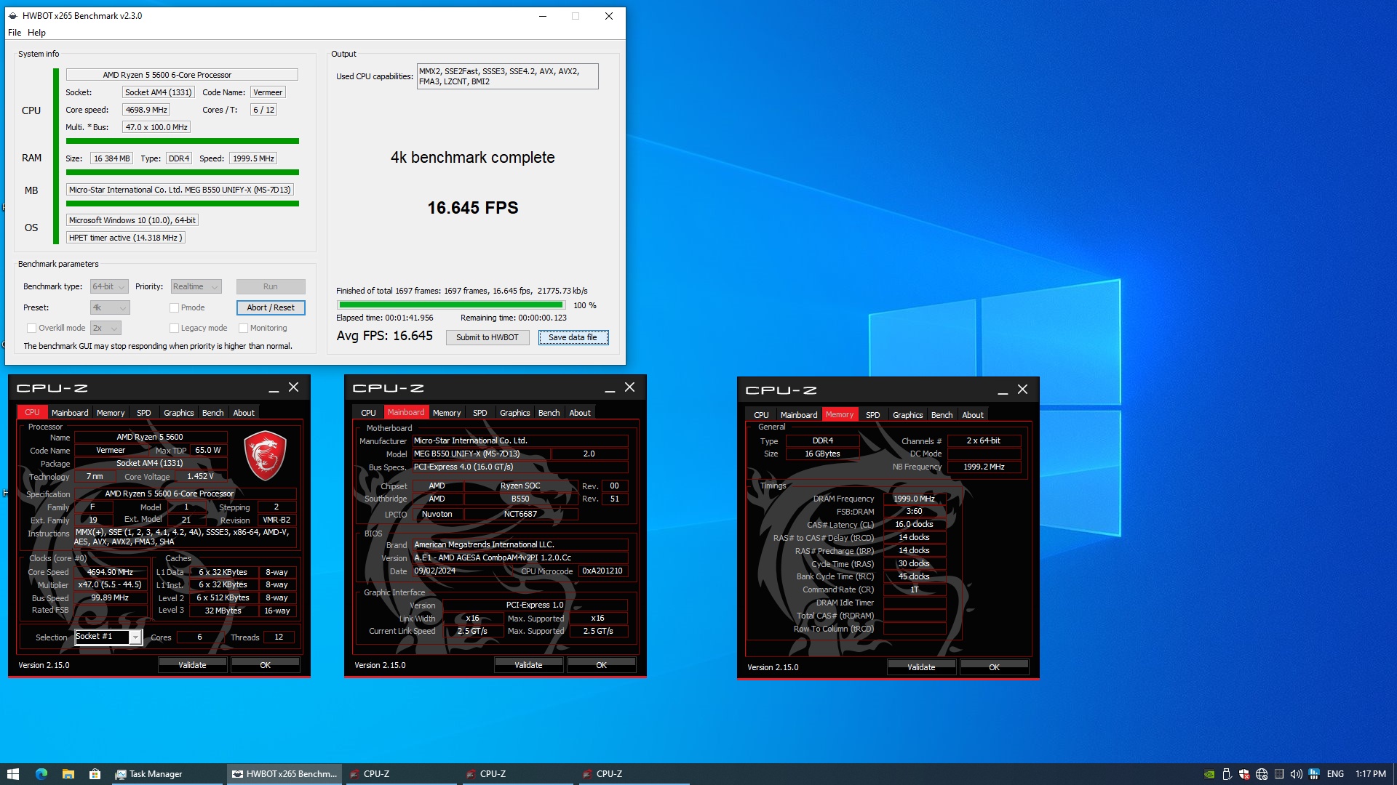Open the Windows Security shield tray icon
Image resolution: width=1397 pixels, height=785 pixels.
coord(1244,774)
